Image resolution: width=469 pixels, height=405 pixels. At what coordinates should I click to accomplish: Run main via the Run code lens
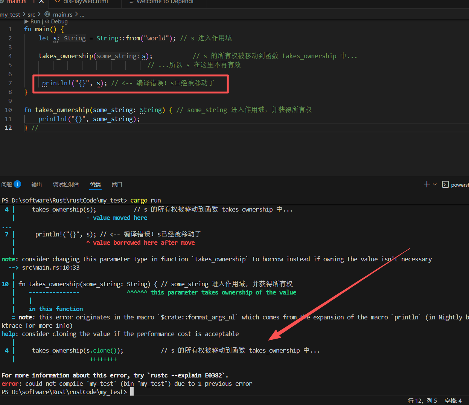(35, 21)
